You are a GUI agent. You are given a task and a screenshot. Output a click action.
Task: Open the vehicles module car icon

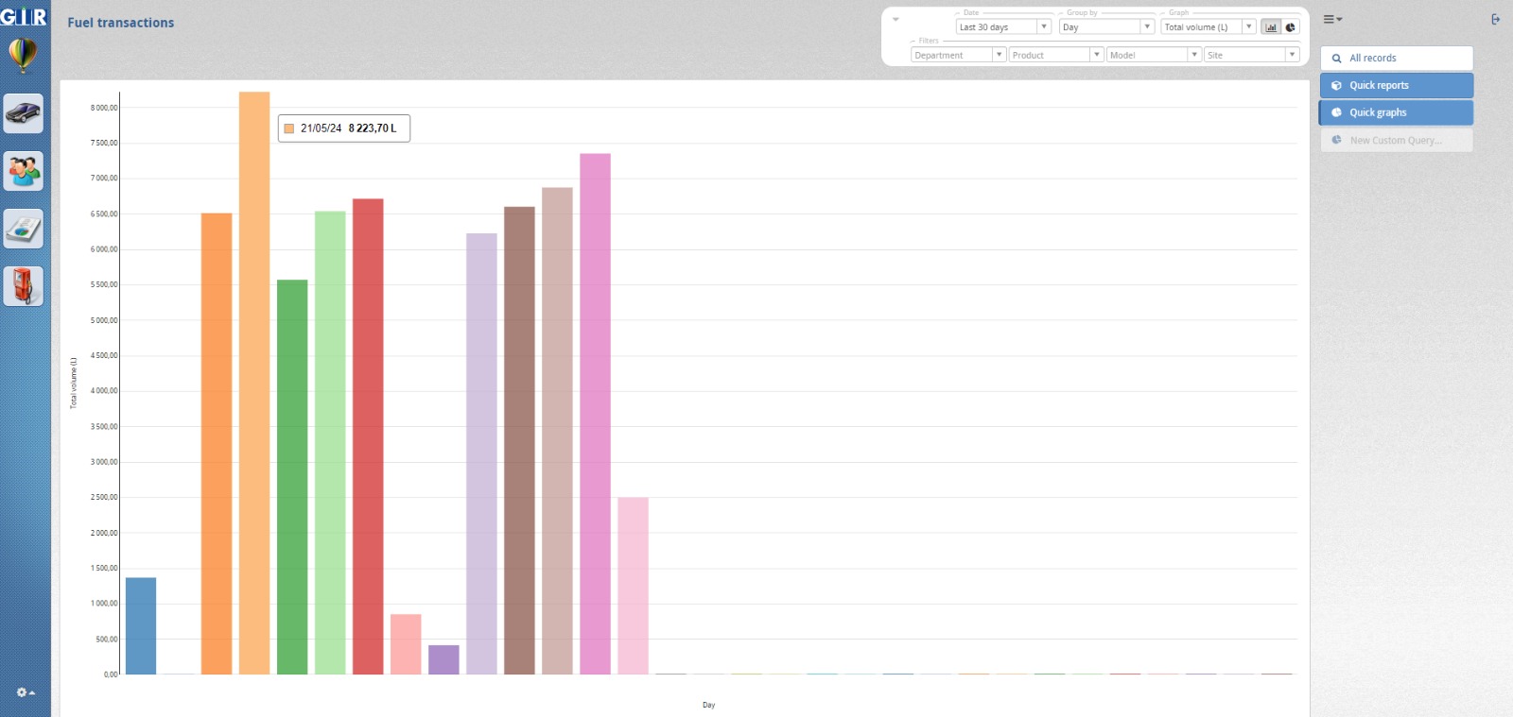(24, 114)
